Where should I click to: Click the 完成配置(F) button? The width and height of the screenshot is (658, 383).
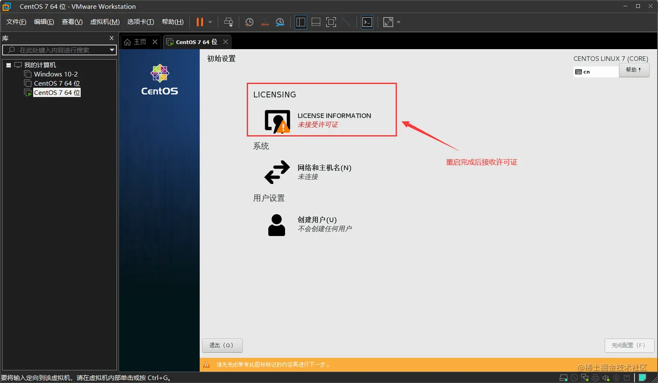pyautogui.click(x=629, y=346)
